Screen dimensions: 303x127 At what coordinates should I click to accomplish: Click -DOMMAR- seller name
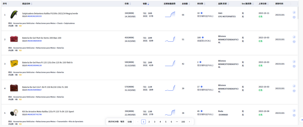[223, 115]
